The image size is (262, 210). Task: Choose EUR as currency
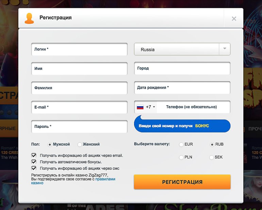coord(181,144)
